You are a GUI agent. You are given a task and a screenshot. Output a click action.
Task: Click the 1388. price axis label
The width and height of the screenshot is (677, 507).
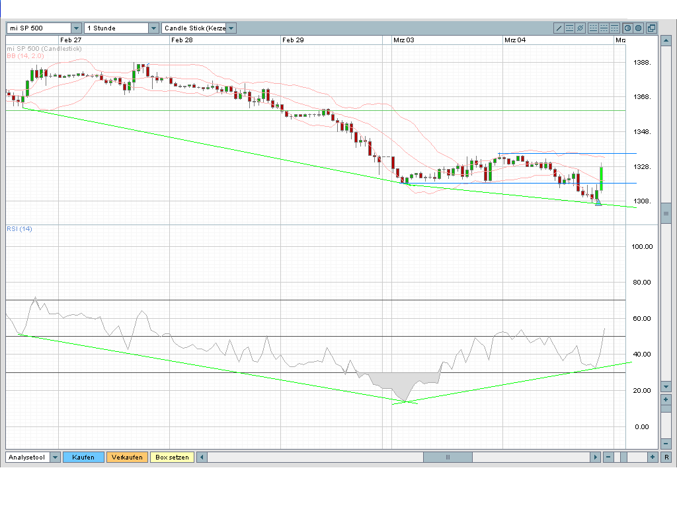click(642, 63)
